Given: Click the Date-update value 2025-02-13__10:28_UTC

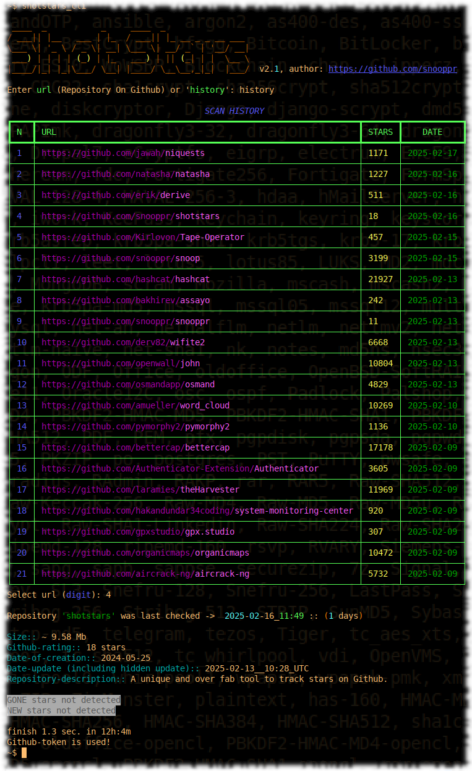Looking at the screenshot, I should coord(257,668).
